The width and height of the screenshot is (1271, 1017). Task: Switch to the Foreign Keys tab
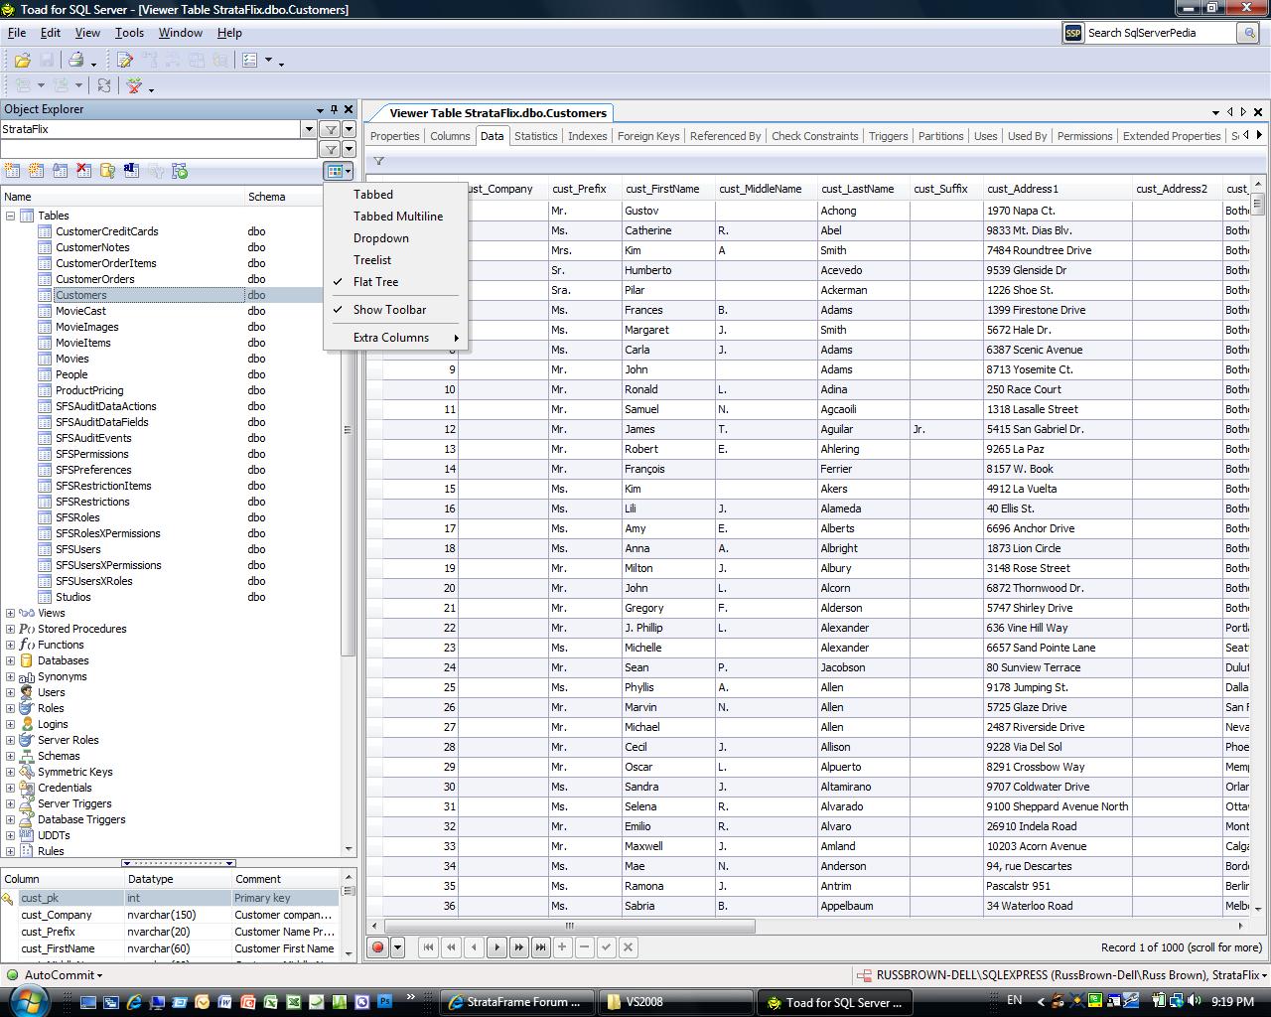[x=647, y=136]
